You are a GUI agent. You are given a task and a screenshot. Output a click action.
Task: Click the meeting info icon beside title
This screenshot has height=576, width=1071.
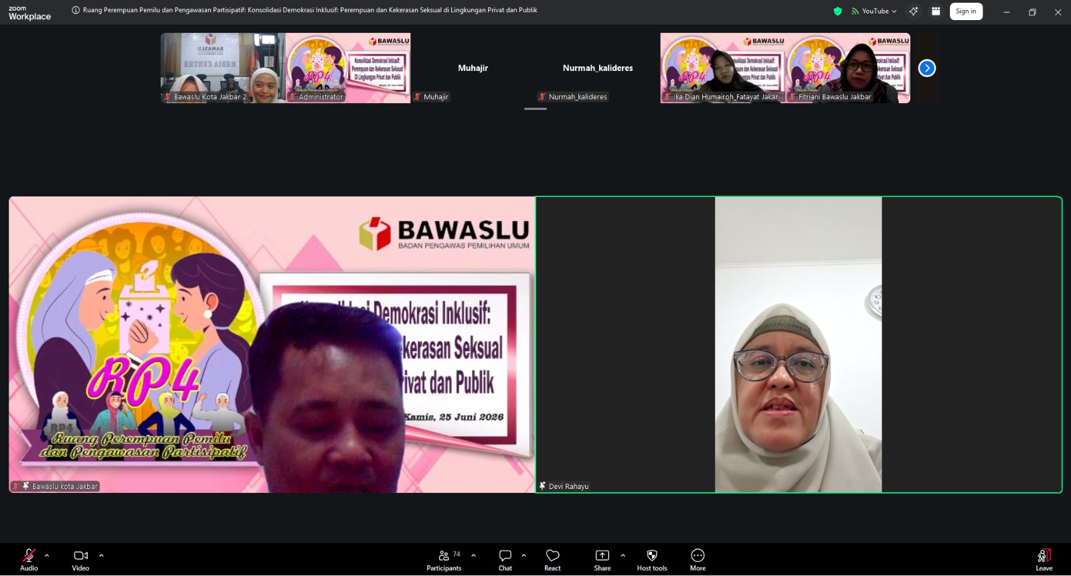76,10
